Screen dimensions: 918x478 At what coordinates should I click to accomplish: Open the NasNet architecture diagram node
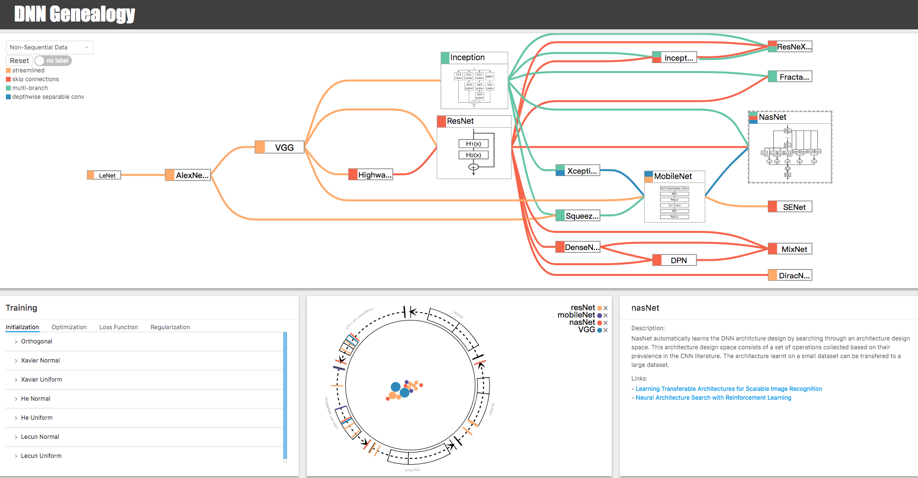[790, 147]
